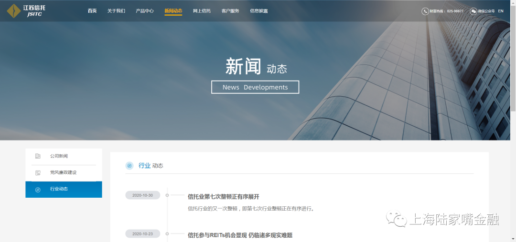Click the phone hotline icon

coord(425,11)
